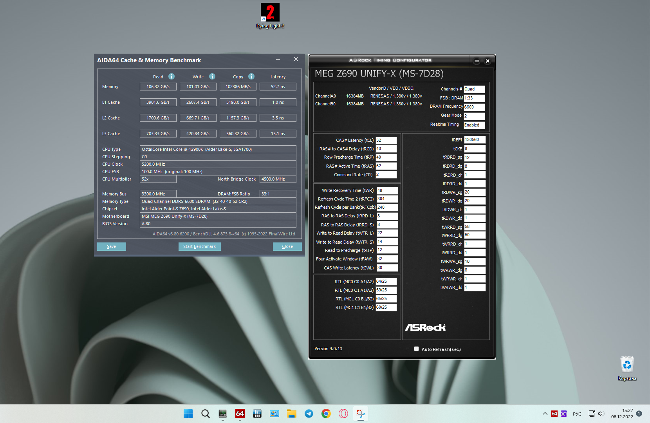This screenshot has width=650, height=423.
Task: Open File Explorer from the taskbar
Action: 292,414
